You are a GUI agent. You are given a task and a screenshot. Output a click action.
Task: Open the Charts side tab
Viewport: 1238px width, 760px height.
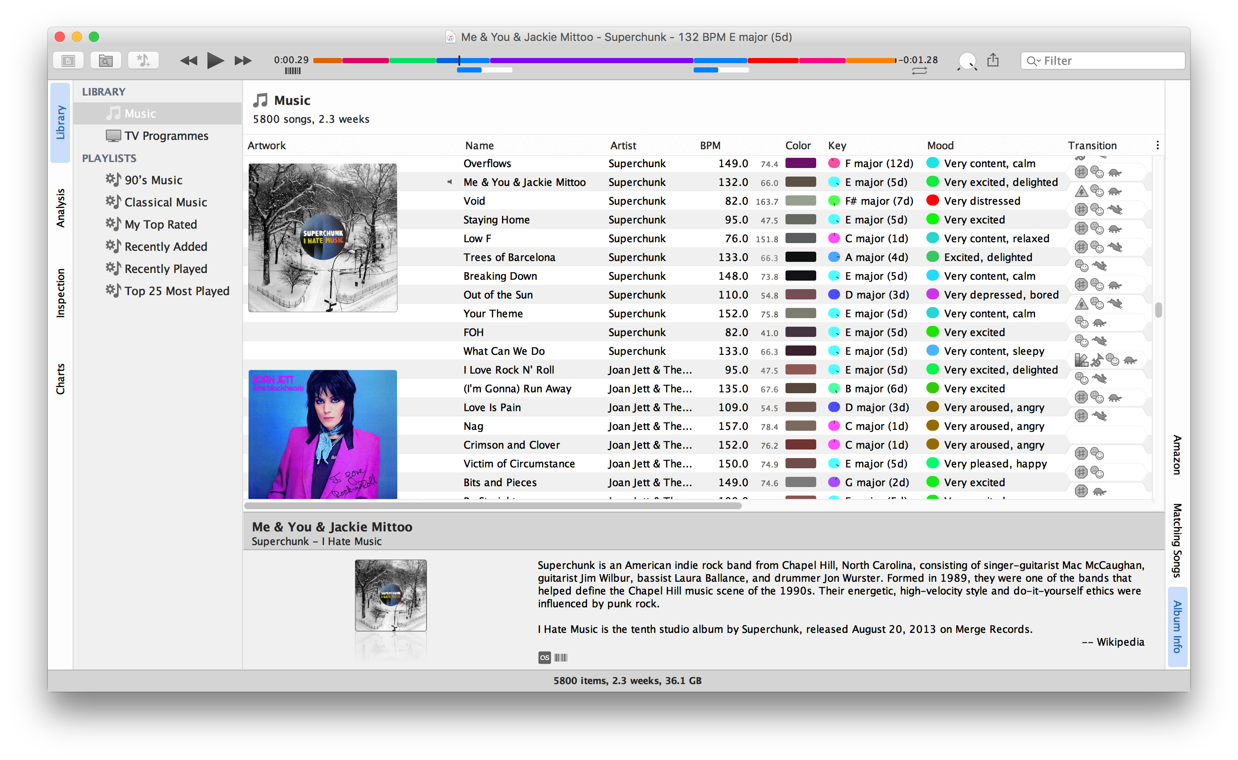click(x=60, y=379)
